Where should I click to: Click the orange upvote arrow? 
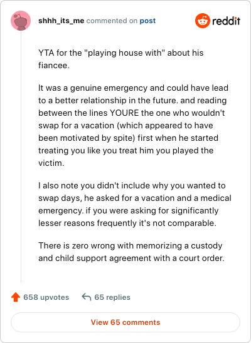coord(16,297)
